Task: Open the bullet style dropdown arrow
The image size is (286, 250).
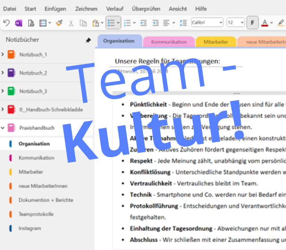Action: coord(118,23)
